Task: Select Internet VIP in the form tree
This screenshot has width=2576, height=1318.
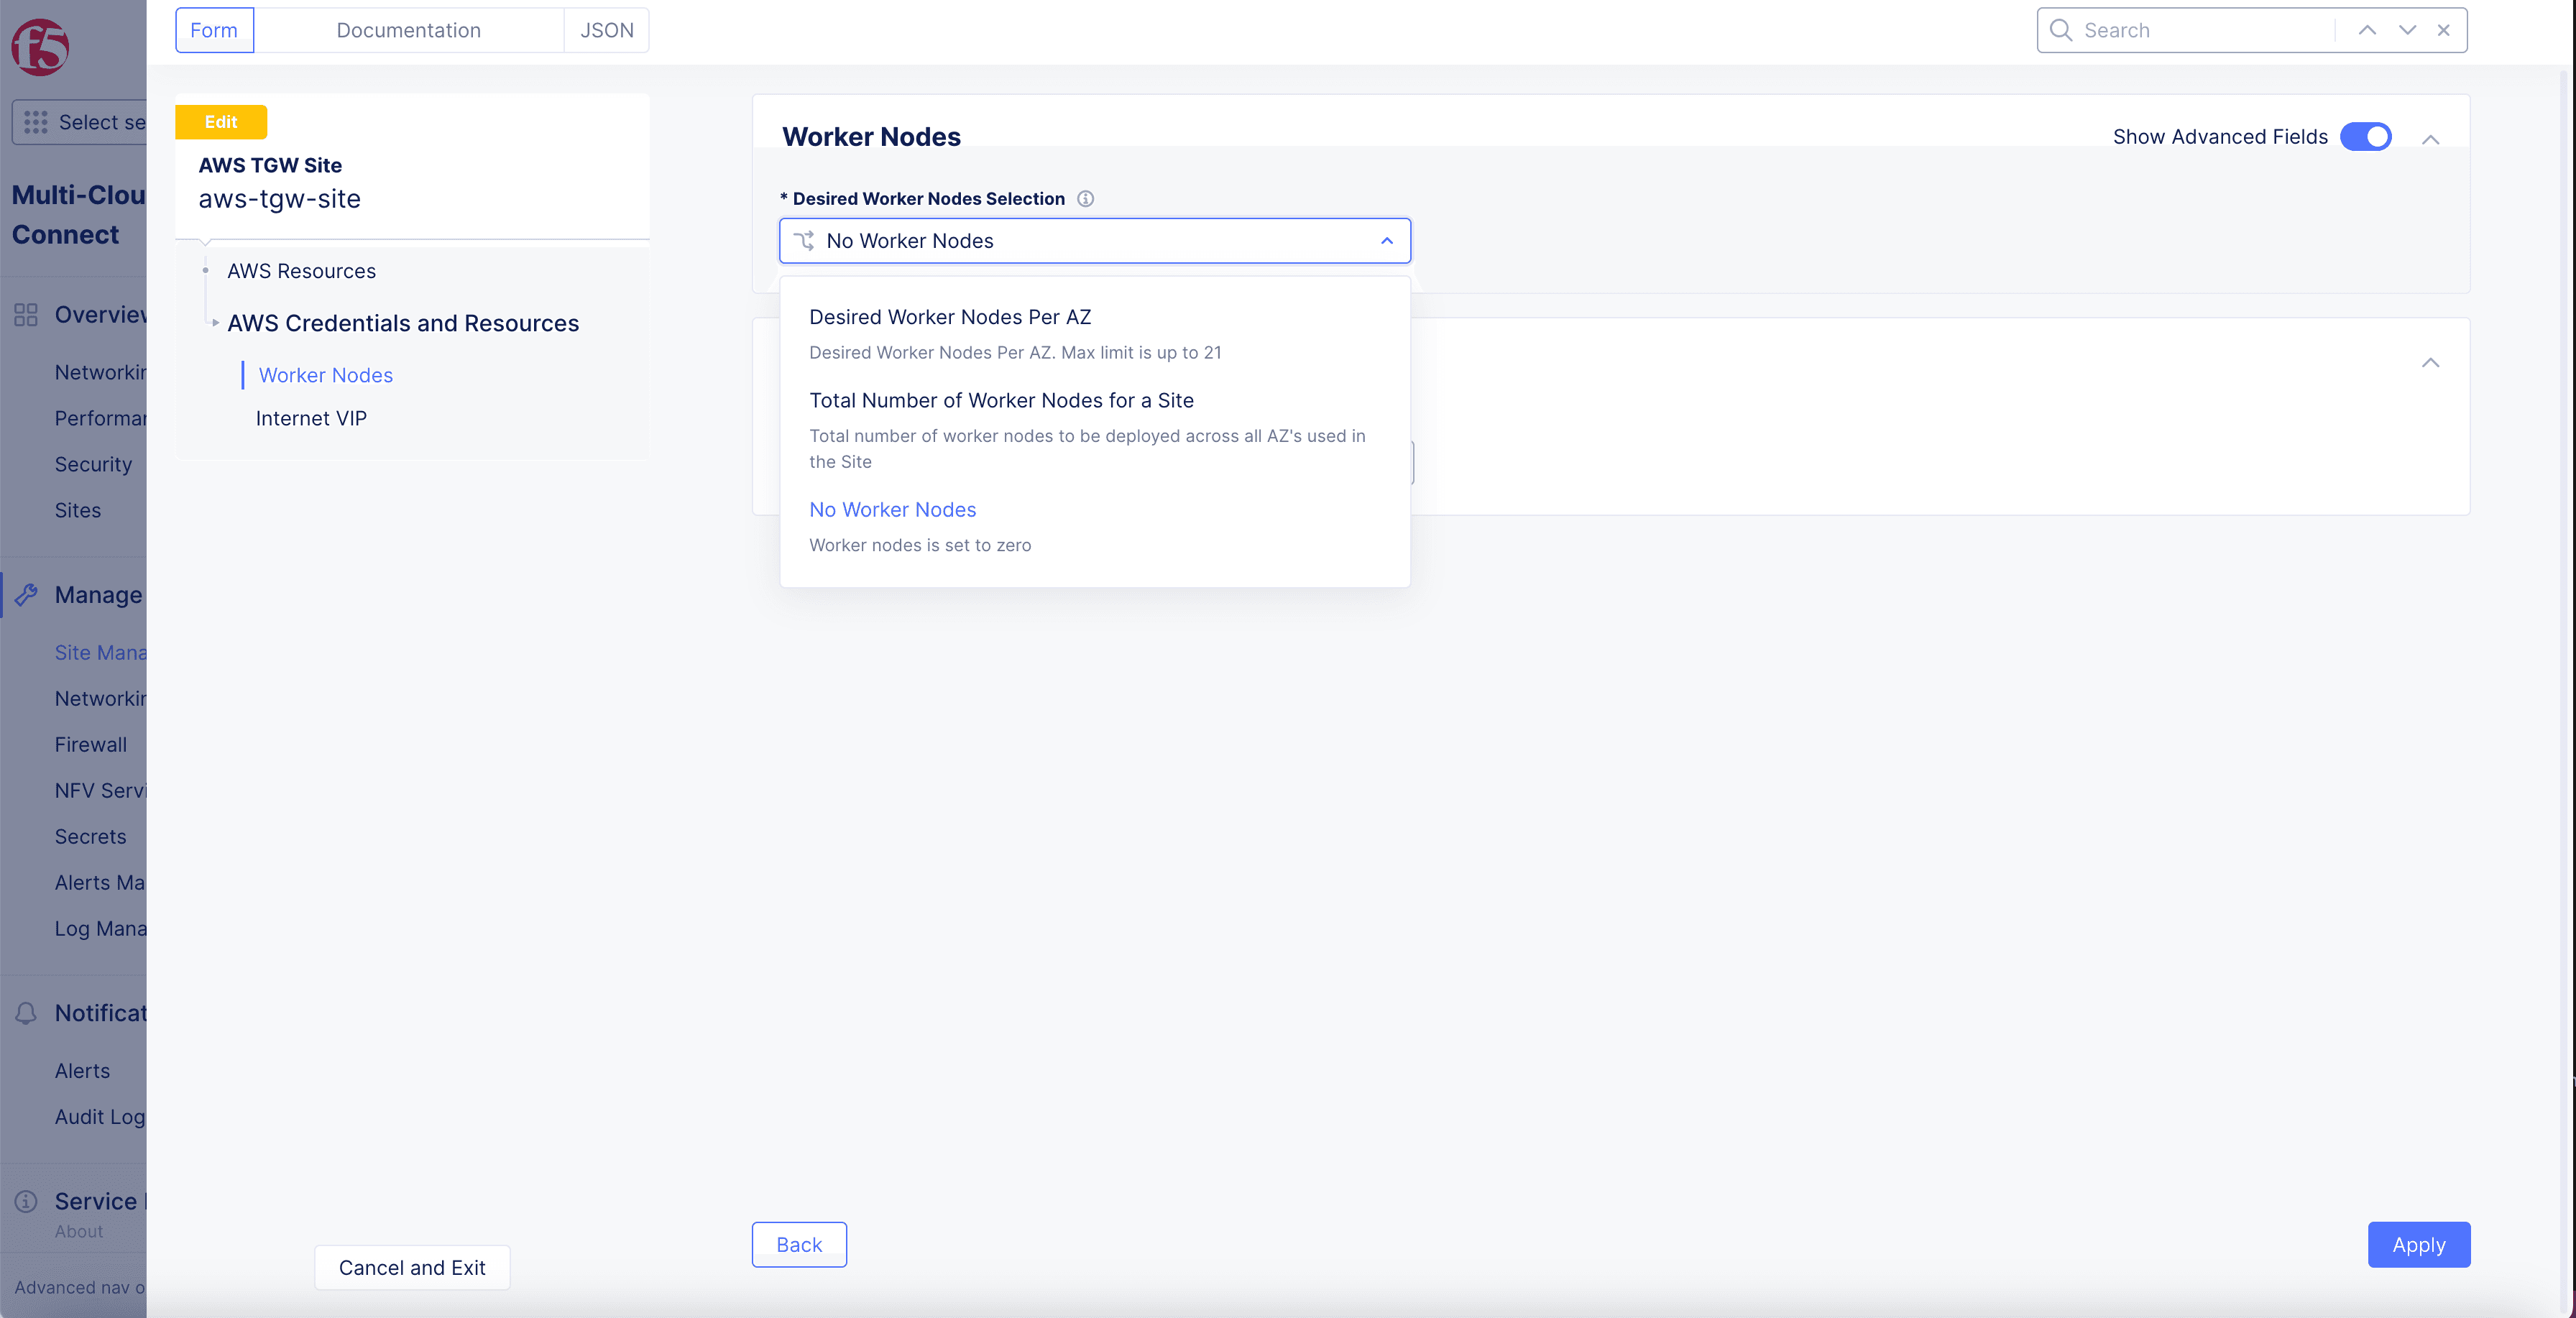Action: point(311,418)
